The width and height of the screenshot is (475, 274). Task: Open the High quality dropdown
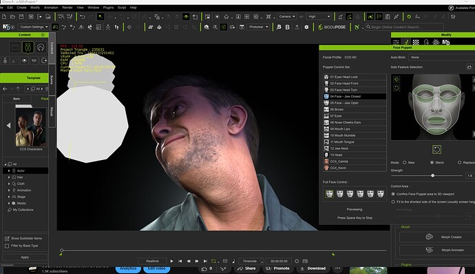tap(319, 16)
